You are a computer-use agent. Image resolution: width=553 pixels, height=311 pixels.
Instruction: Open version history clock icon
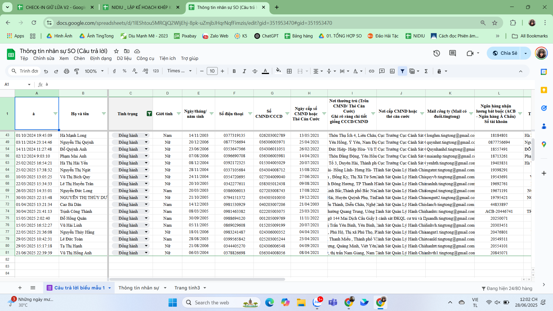point(436,53)
